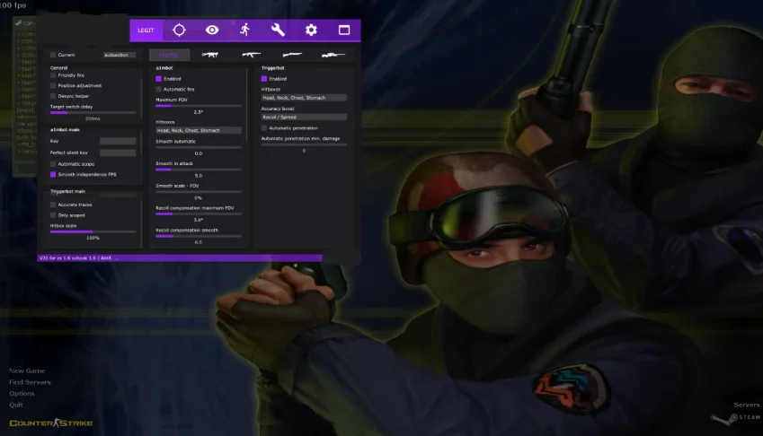Disable the Triggerbot Enabled checkbox
Image resolution: width=763 pixels, height=436 pixels.
point(264,79)
